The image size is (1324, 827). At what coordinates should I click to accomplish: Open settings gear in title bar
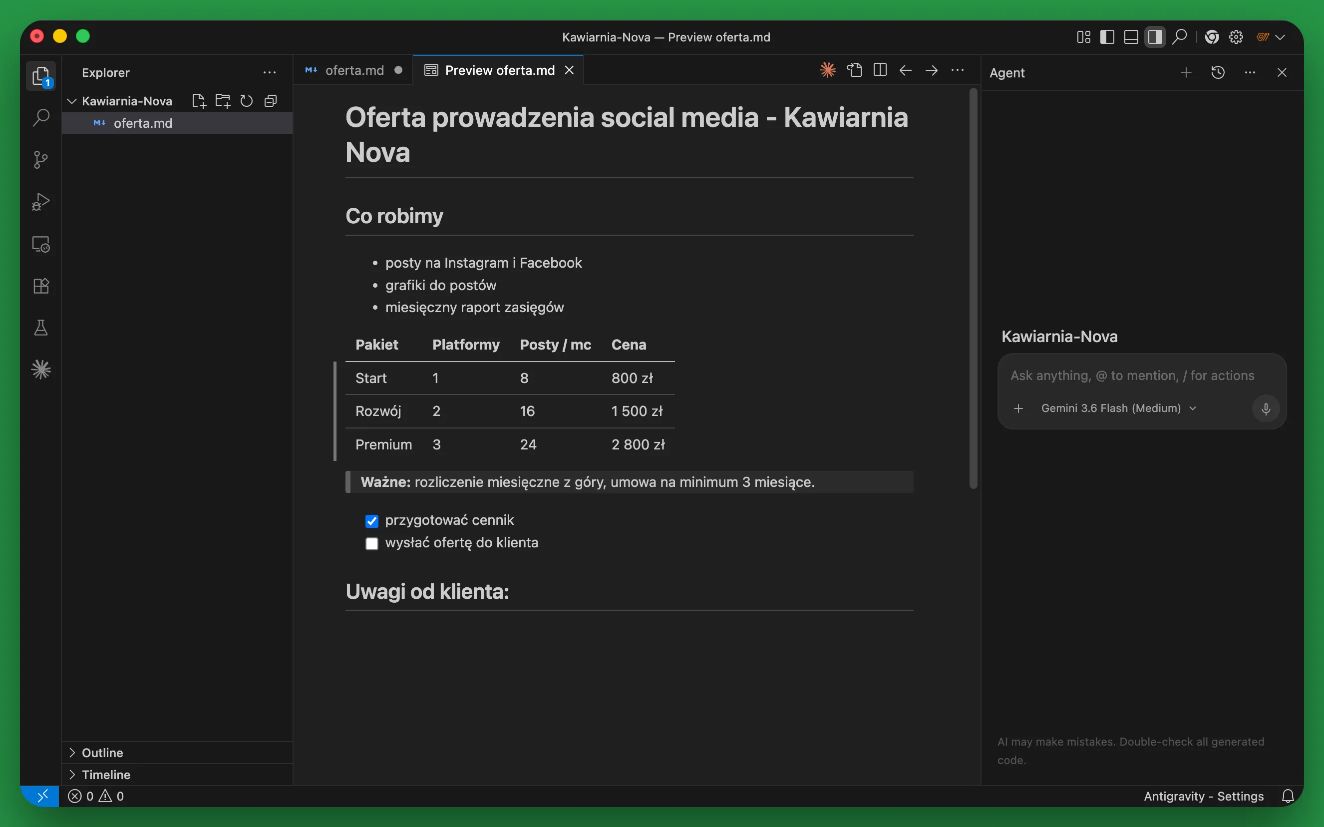(x=1236, y=36)
